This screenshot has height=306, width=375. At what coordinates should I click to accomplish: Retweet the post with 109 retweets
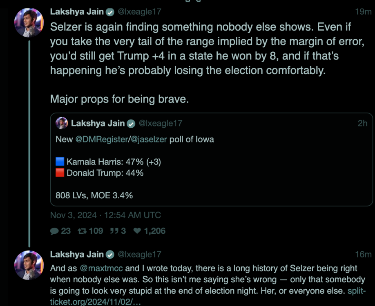pos(83,231)
